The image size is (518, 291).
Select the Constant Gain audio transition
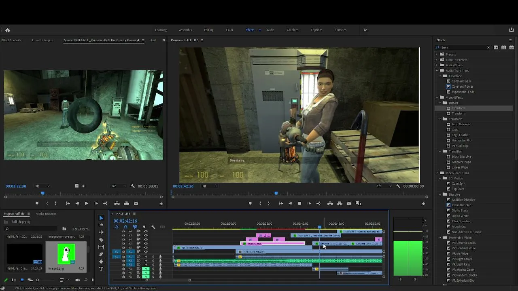pos(461,81)
